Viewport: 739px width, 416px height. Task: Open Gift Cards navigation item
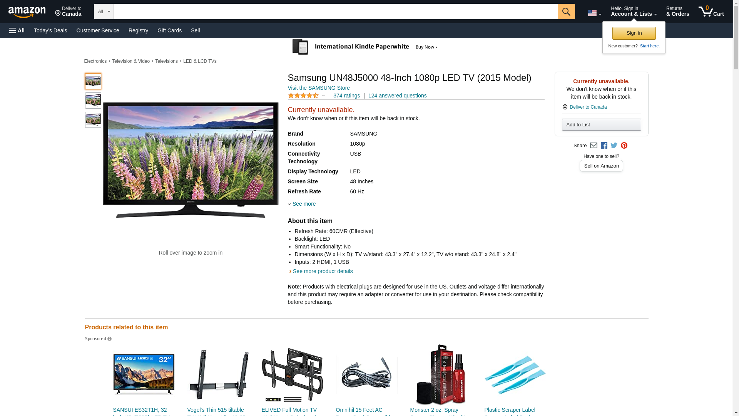tap(169, 30)
